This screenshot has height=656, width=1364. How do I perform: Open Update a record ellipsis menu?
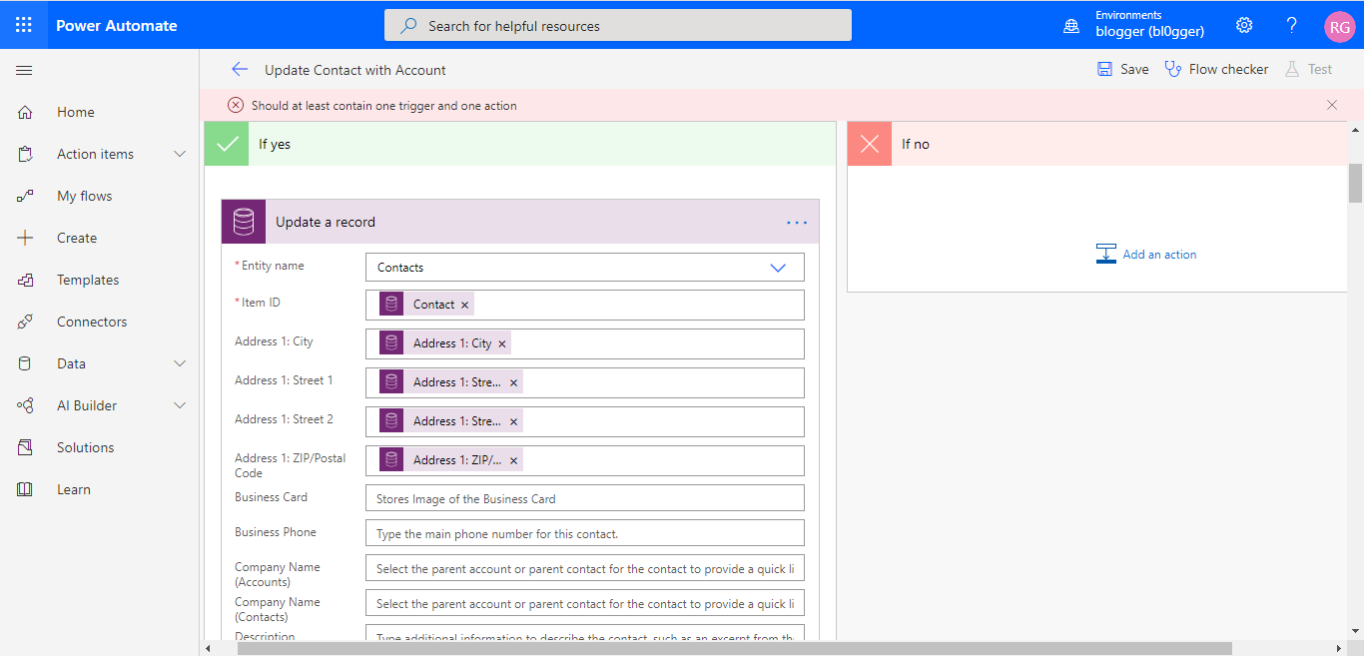797,222
